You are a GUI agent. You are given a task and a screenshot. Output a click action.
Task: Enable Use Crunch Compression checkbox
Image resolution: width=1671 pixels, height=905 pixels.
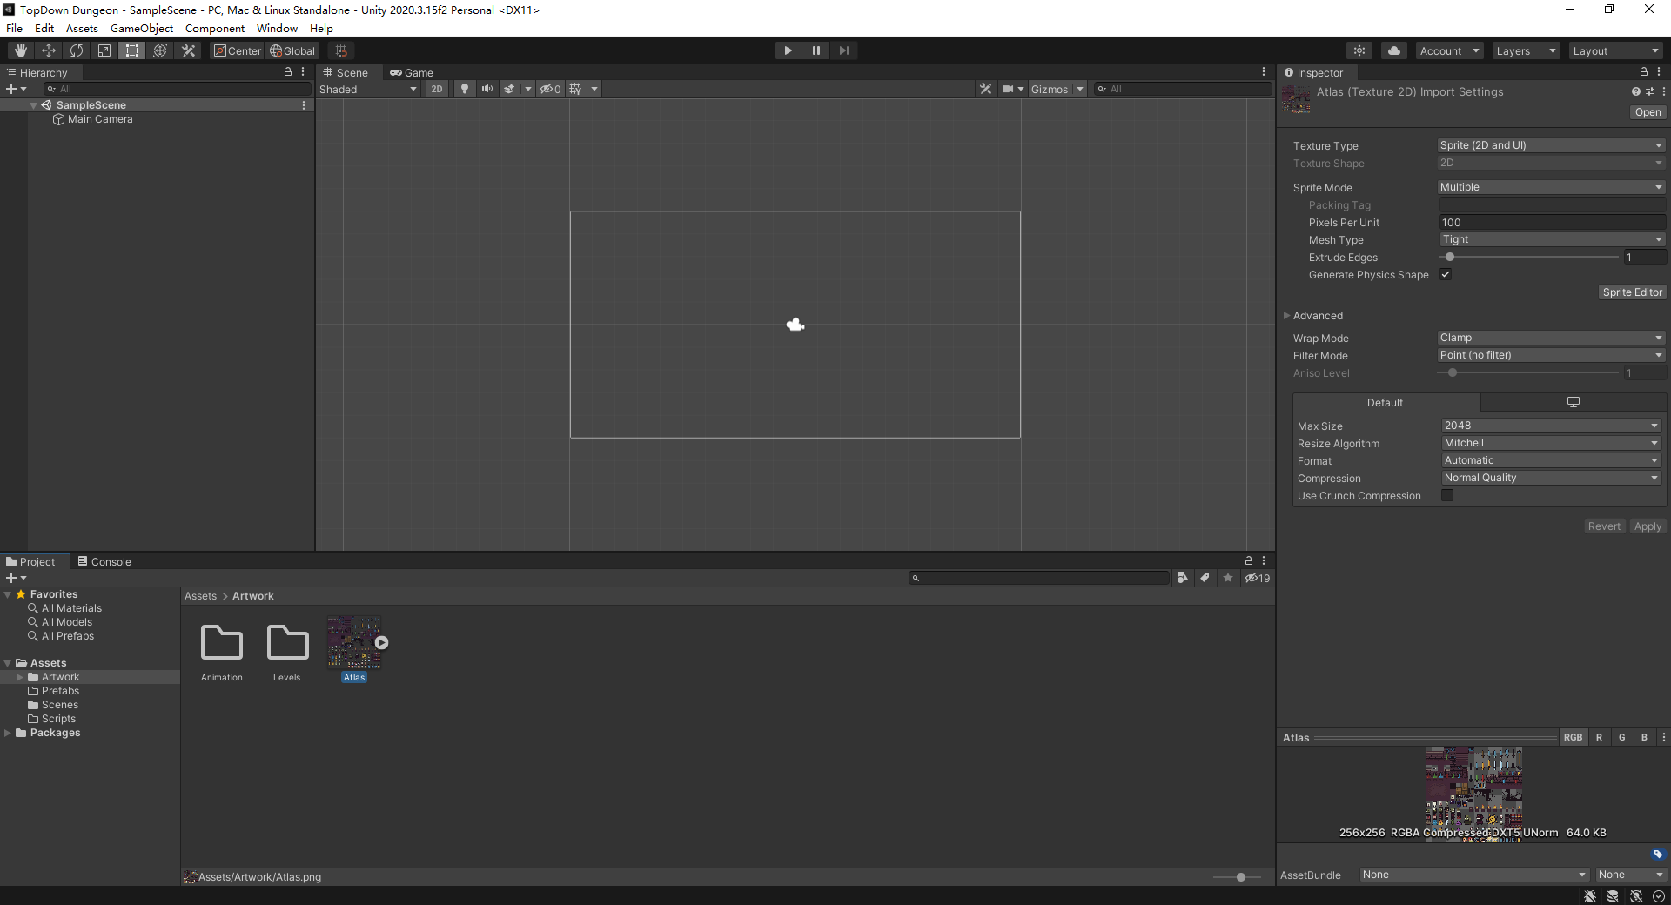[1447, 495]
